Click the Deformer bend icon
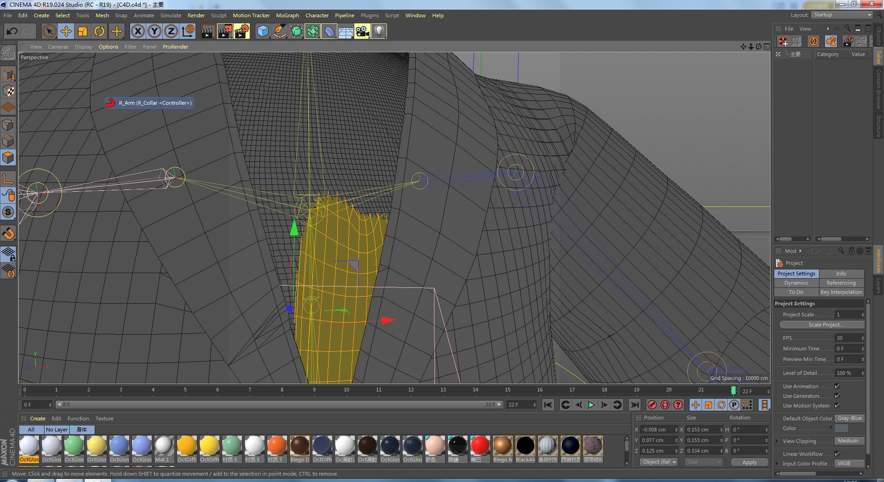Viewport: 884px width, 482px height. [329, 31]
